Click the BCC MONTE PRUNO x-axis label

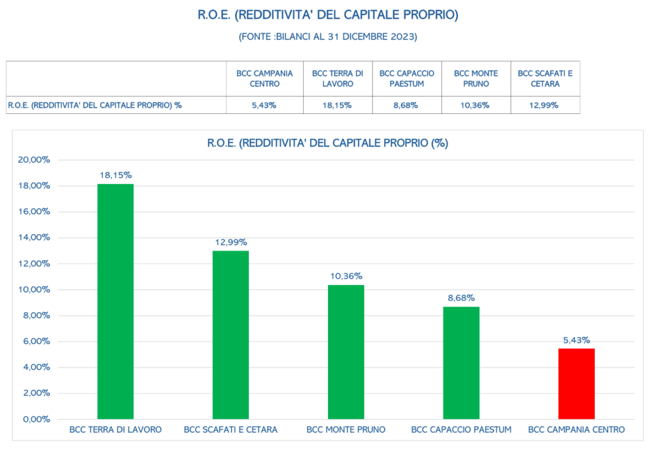coord(346,430)
